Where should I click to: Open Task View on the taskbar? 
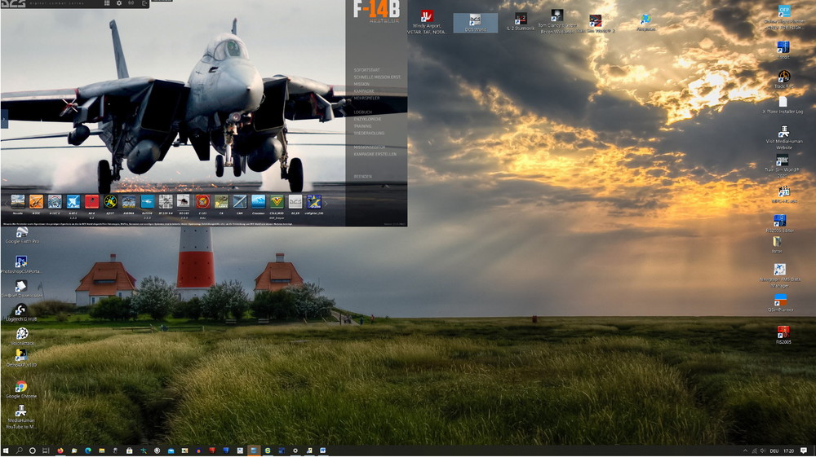pyautogui.click(x=45, y=450)
